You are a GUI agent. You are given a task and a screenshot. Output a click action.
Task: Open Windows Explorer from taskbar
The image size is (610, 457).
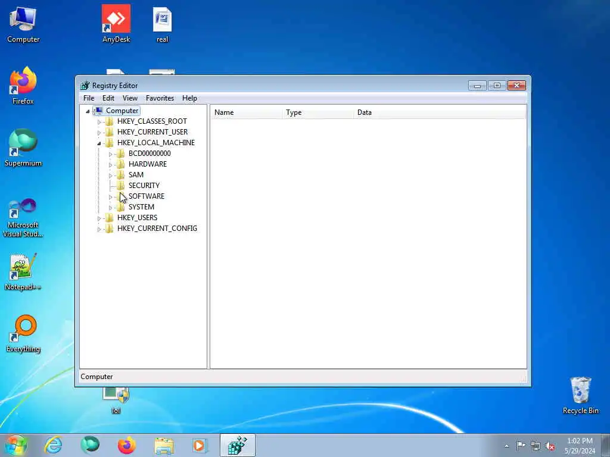coord(164,445)
